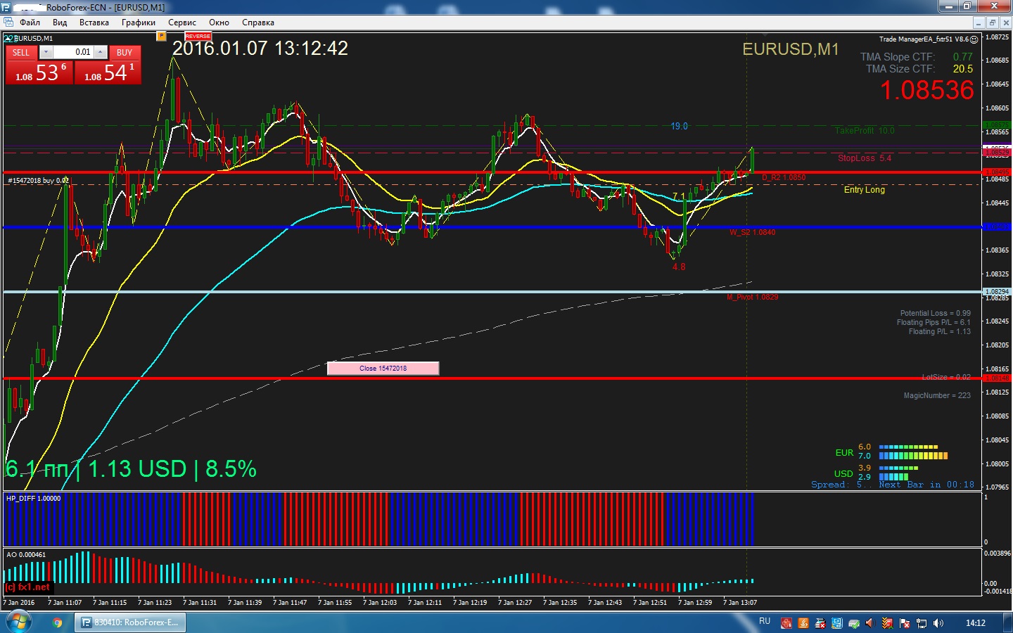Decrease lot volume with the down arrow
The height and width of the screenshot is (633, 1013).
click(x=46, y=52)
